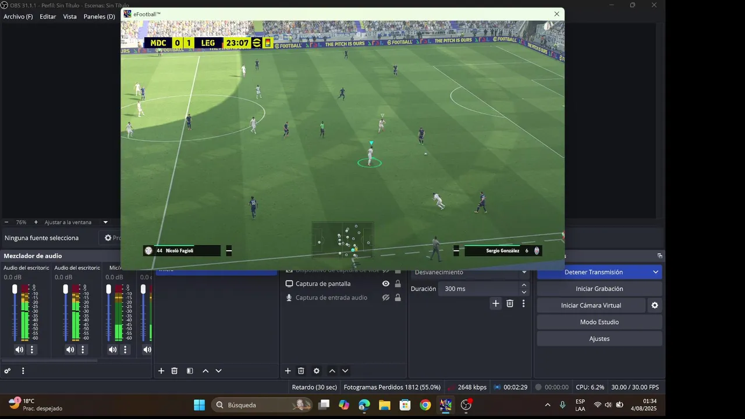Open File Explorer from taskbar
745x419 pixels.
pos(385,405)
